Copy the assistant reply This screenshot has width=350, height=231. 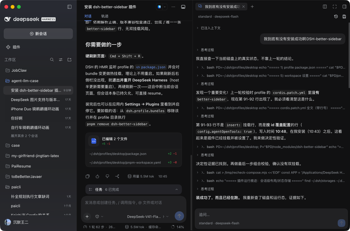pyautogui.click(x=87, y=176)
